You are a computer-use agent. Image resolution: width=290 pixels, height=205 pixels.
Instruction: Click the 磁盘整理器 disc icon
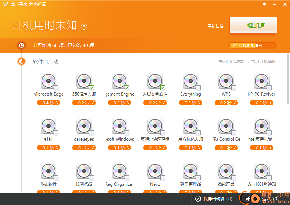[x=191, y=171]
